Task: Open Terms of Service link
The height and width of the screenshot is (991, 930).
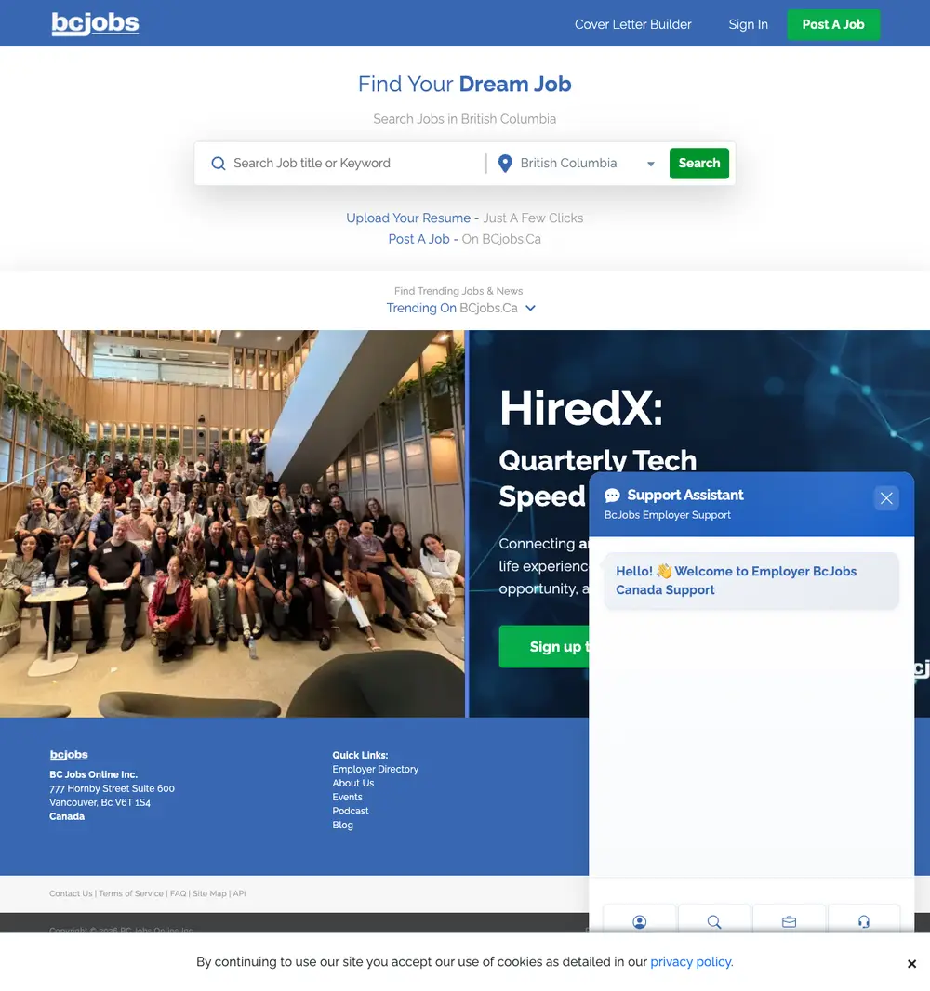Action: coord(131,893)
